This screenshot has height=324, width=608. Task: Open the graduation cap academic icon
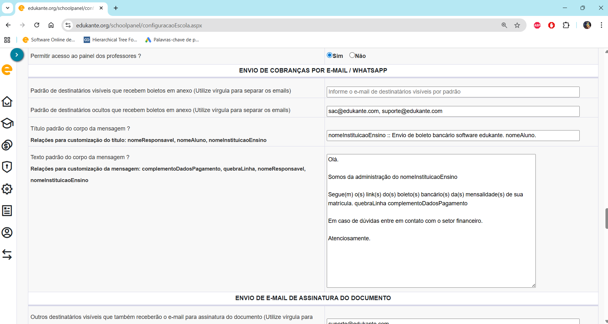(7, 123)
